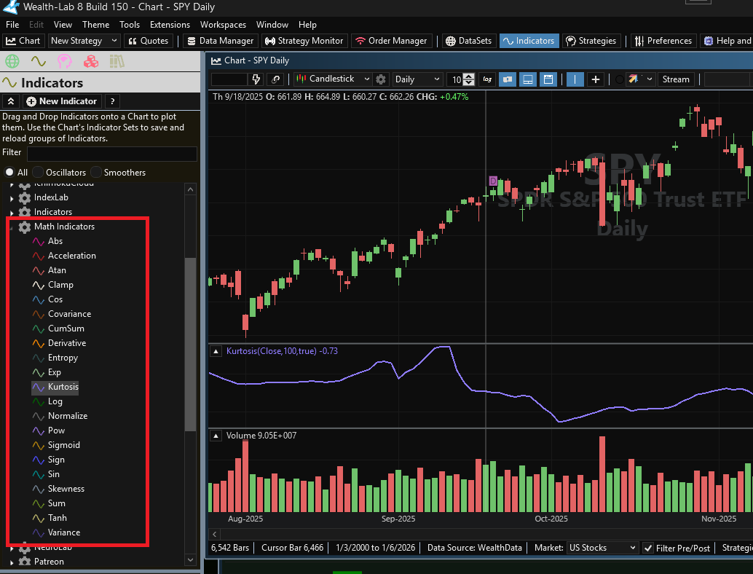Viewport: 753px width, 574px height.
Task: Toggle log scale on the chart
Action: [486, 79]
